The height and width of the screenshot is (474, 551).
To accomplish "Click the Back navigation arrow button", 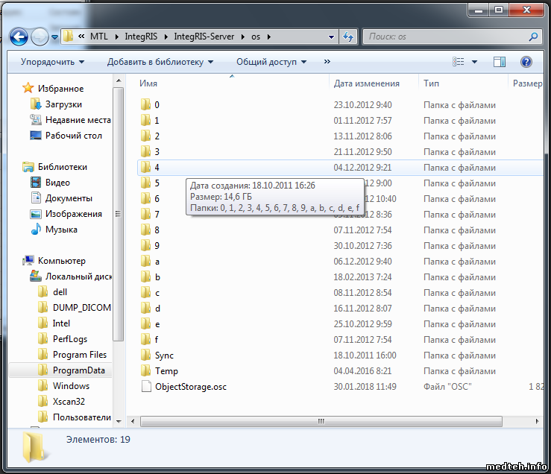I will pyautogui.click(x=19, y=36).
